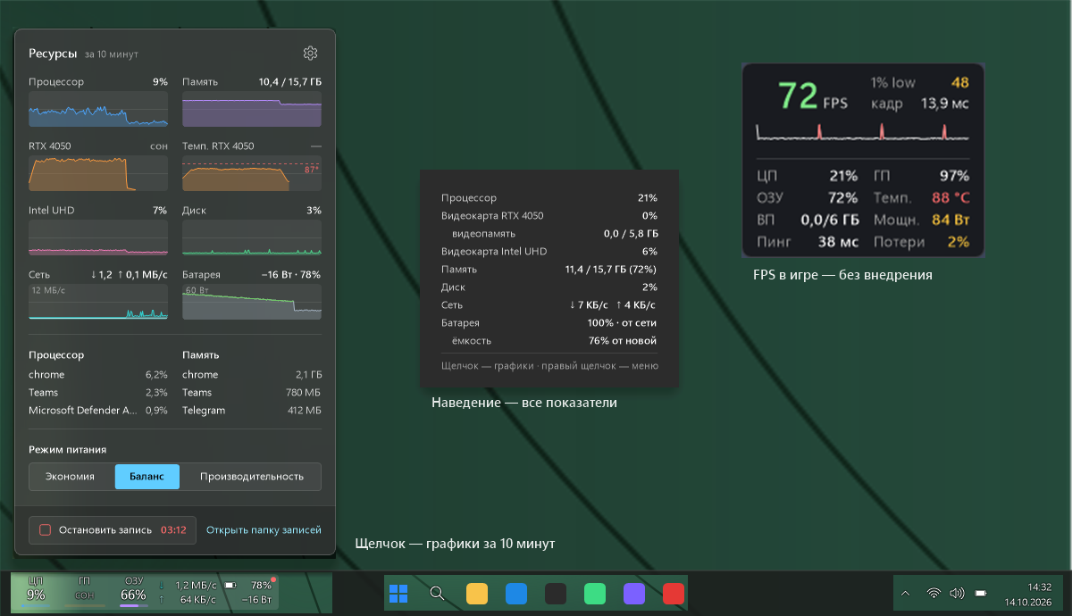Show hidden tray icons chevron
This screenshot has width=1072, height=616.
[906, 593]
